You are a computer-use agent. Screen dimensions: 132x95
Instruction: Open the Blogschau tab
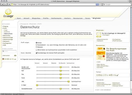[36, 18]
